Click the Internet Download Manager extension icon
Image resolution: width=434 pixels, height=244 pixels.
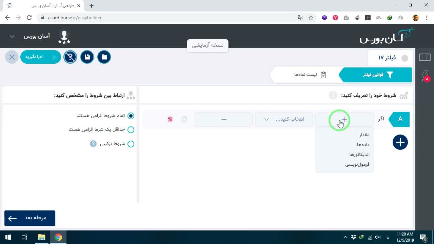pyautogui.click(x=390, y=18)
